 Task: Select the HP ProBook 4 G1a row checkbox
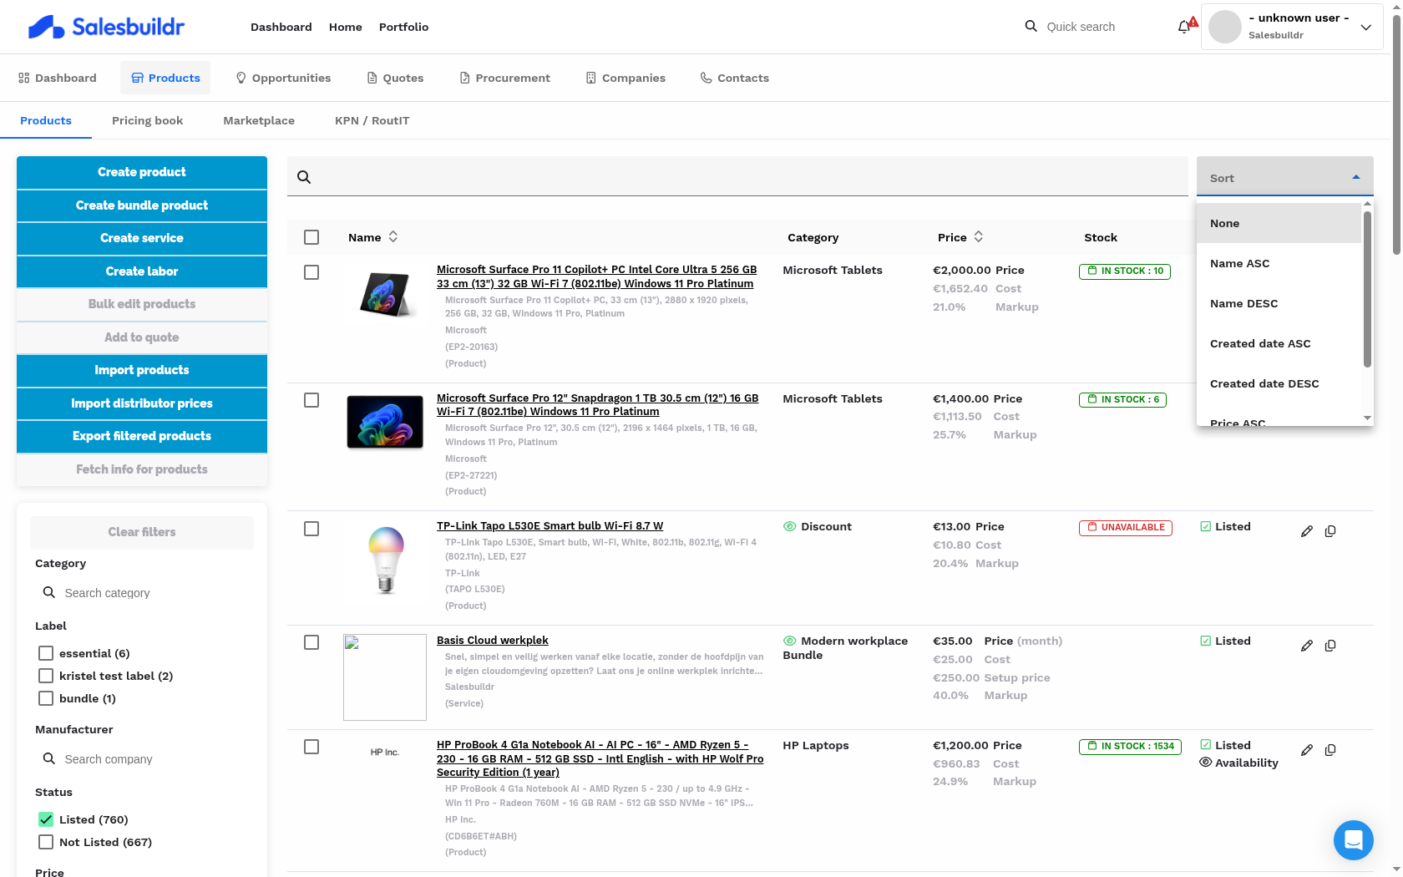pyautogui.click(x=311, y=747)
